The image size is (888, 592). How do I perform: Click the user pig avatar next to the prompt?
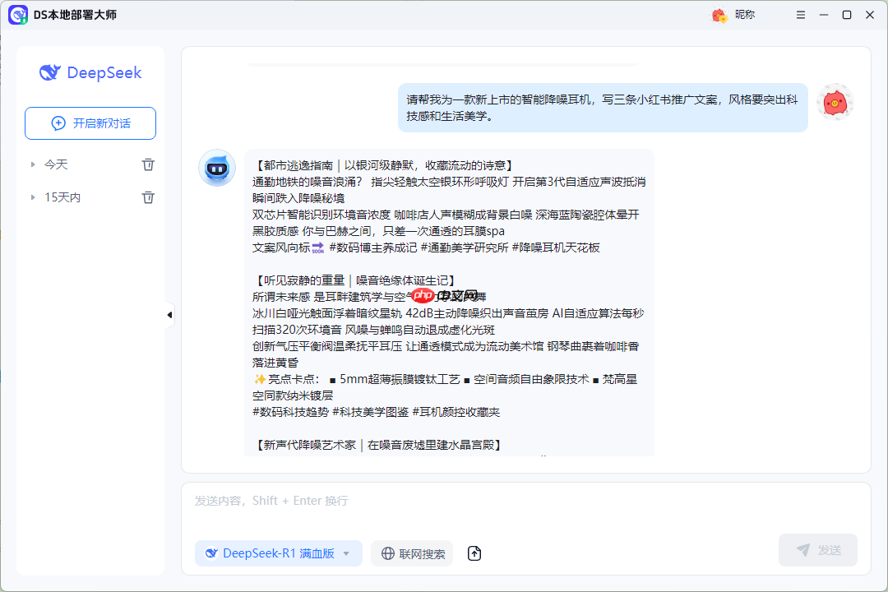pyautogui.click(x=835, y=102)
